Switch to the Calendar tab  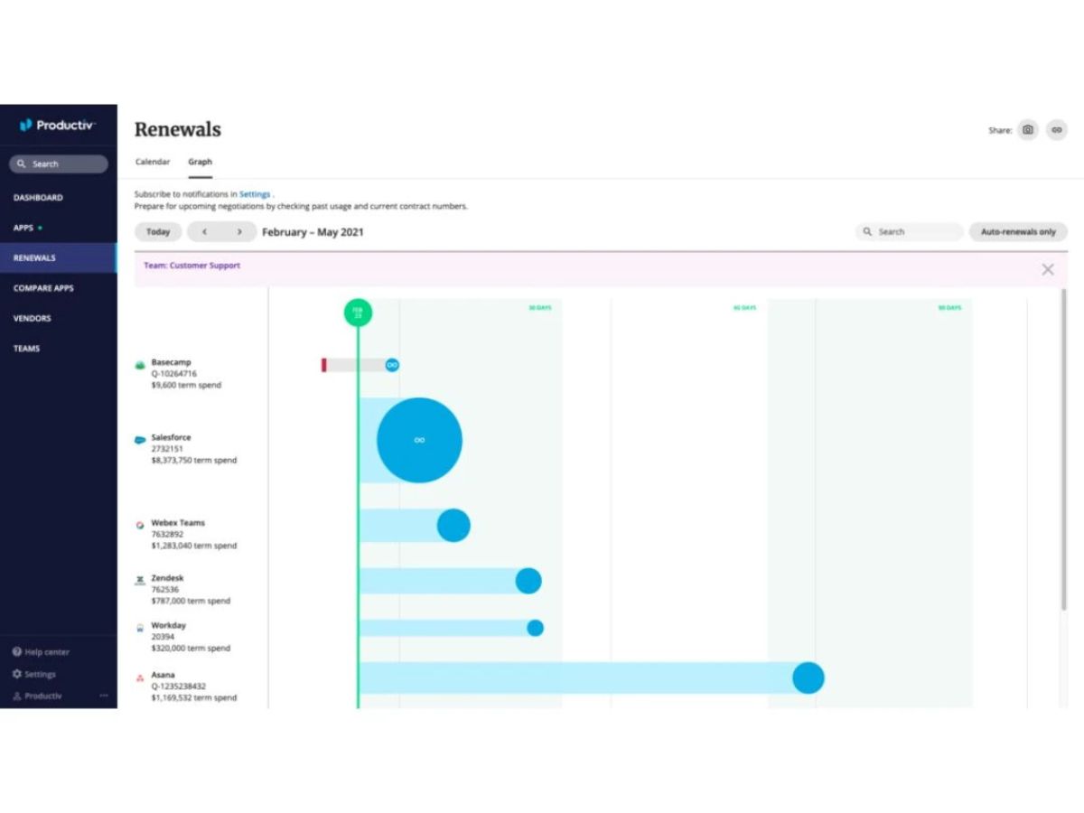click(x=153, y=162)
